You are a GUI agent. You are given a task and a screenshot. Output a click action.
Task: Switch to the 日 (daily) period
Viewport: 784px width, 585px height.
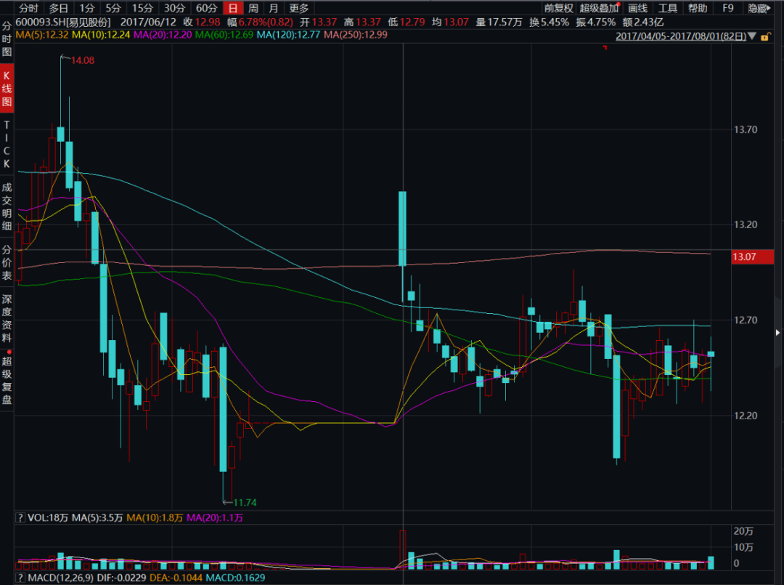pyautogui.click(x=232, y=8)
